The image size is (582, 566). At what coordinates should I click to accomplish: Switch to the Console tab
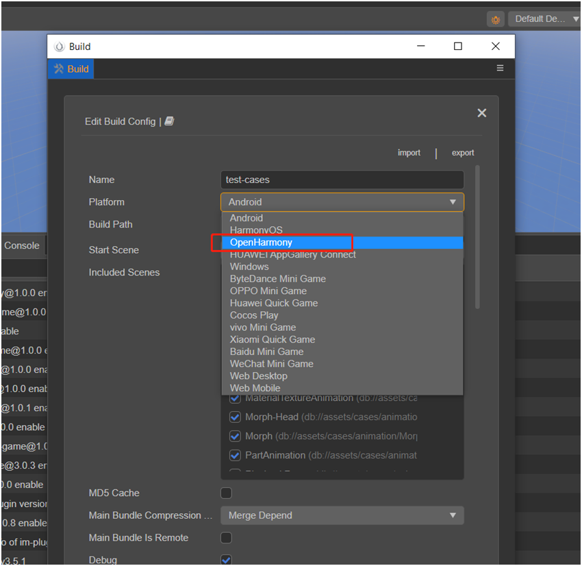click(x=22, y=245)
